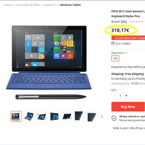Go to Tablet PC category breadcrumb
The image size is (145, 145).
click(x=50, y=5)
